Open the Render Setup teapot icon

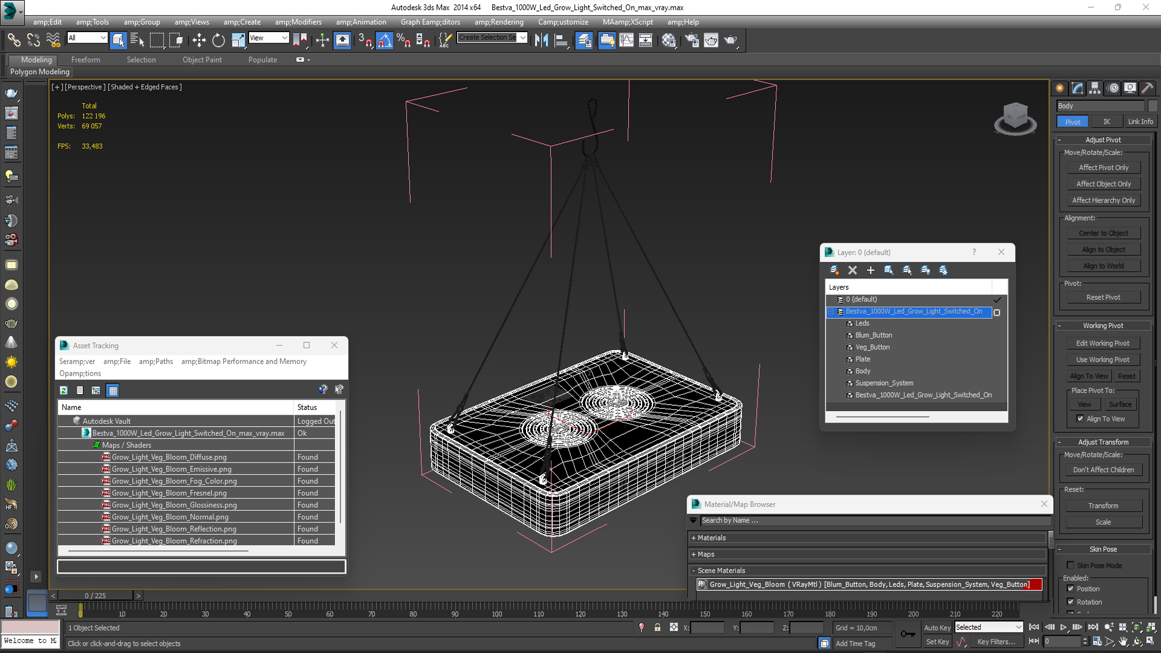coord(692,41)
